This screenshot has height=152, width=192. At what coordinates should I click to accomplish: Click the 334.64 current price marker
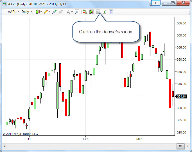[181, 96]
